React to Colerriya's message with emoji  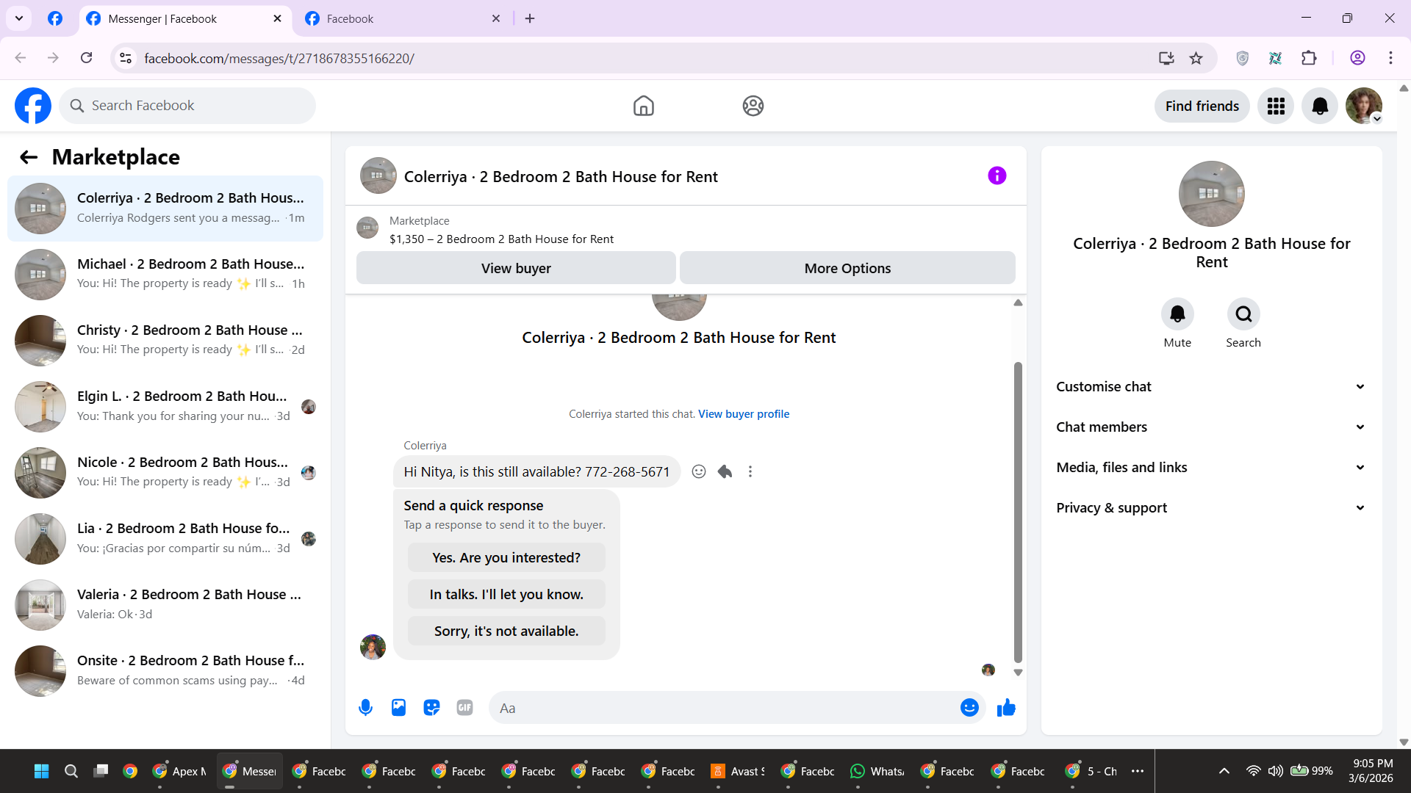click(x=699, y=471)
